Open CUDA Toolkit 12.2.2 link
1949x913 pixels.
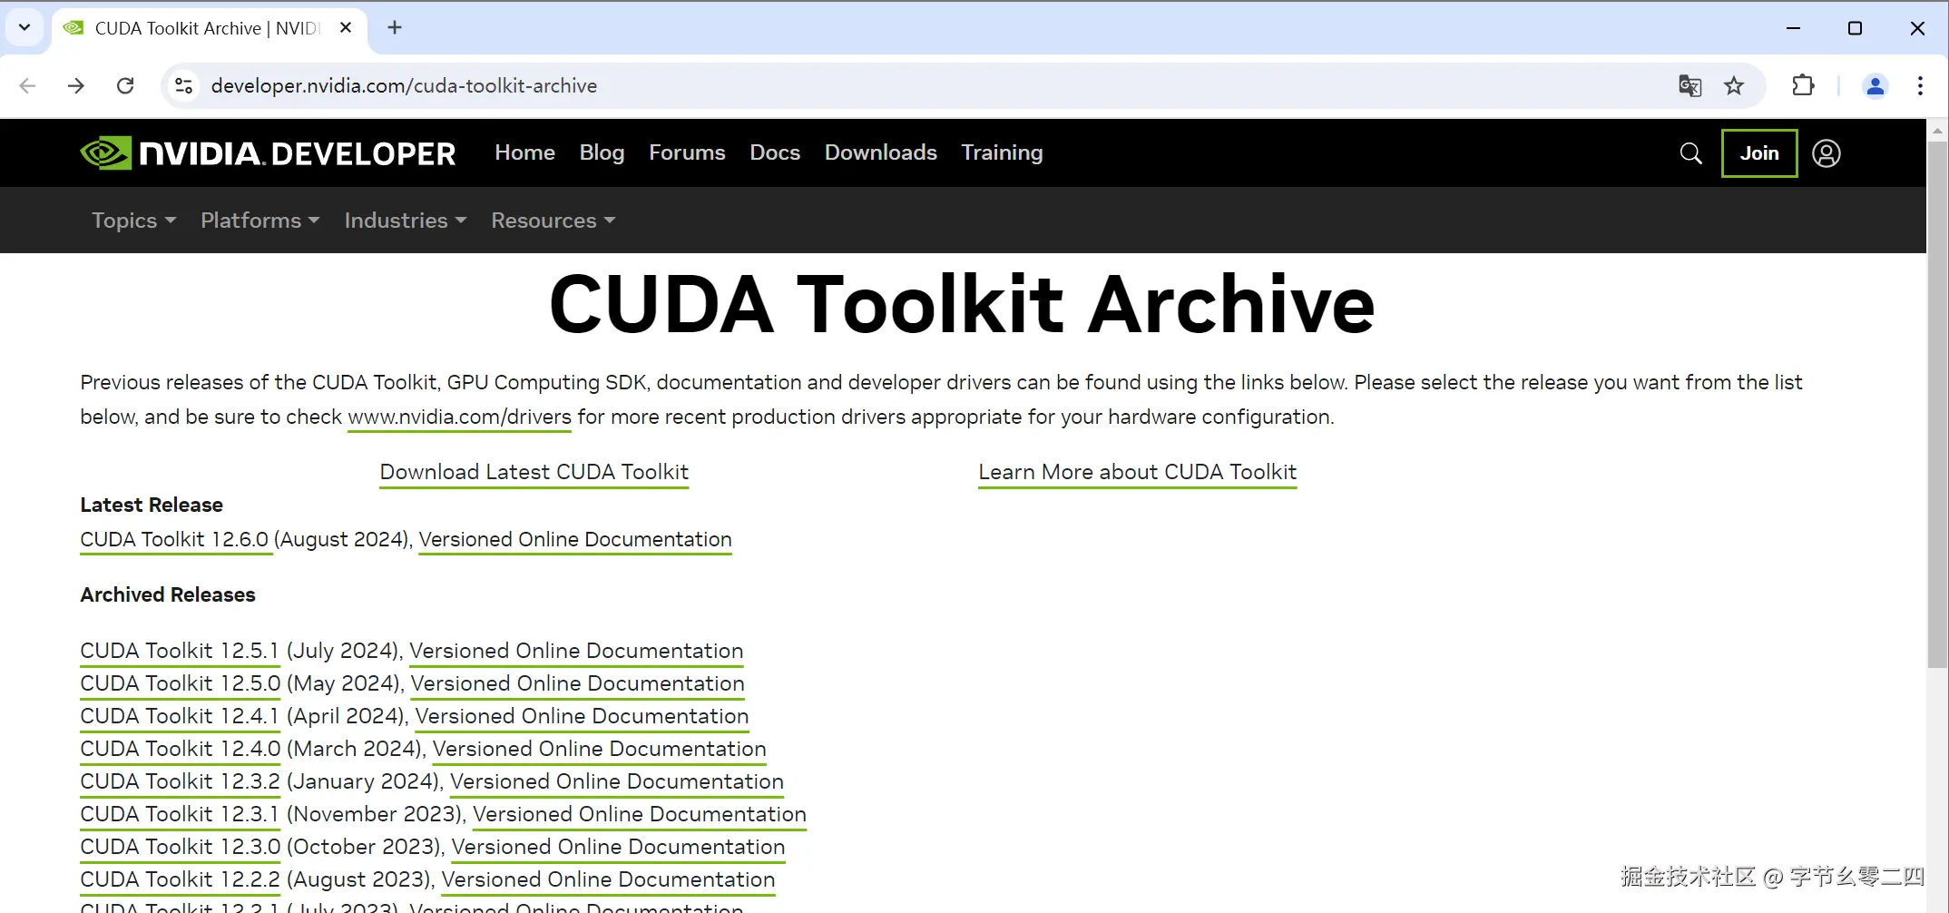pos(181,879)
